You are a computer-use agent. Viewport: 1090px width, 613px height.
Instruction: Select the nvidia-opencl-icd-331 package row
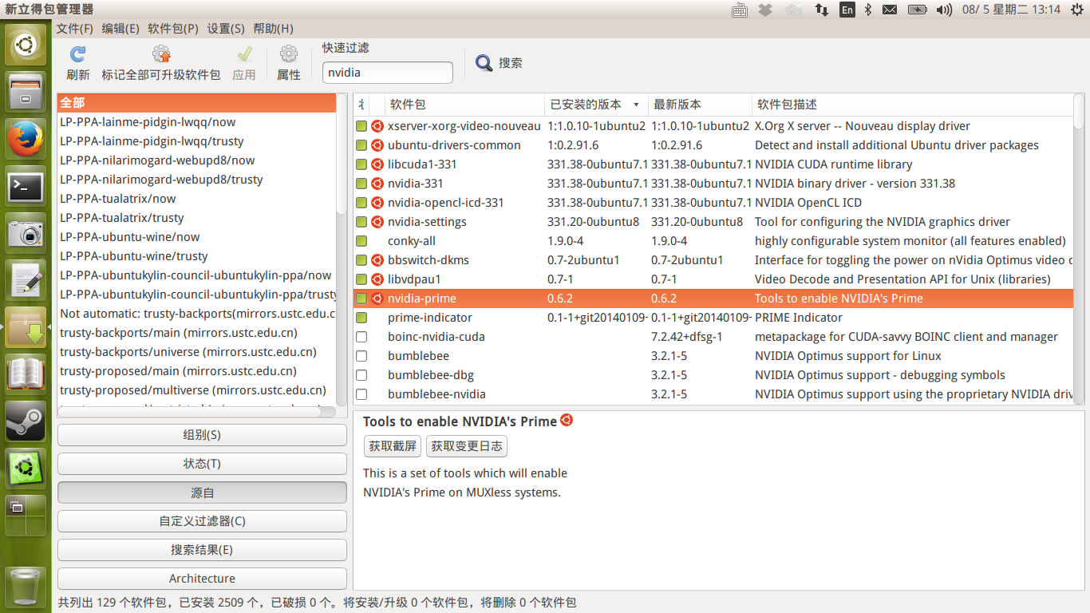pos(713,203)
